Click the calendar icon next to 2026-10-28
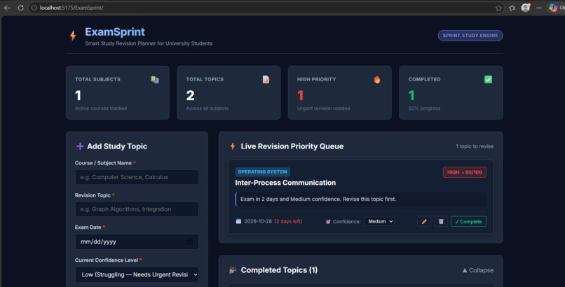This screenshot has width=565, height=287. [238, 221]
